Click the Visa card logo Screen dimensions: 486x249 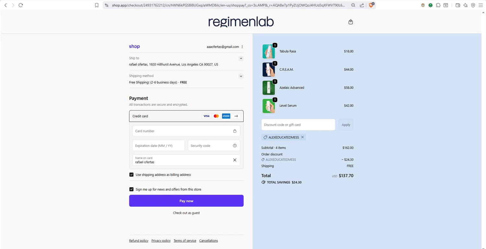point(206,116)
